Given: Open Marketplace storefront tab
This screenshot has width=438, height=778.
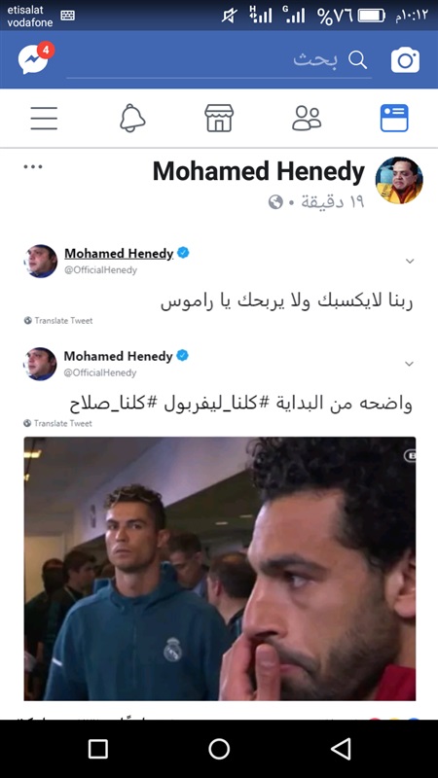Looking at the screenshot, I should point(219,118).
